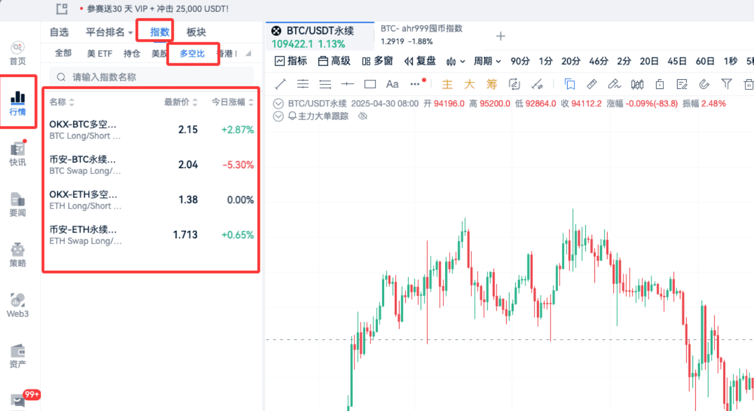Sort the list by 最新价 column
The image size is (754, 411).
click(181, 102)
